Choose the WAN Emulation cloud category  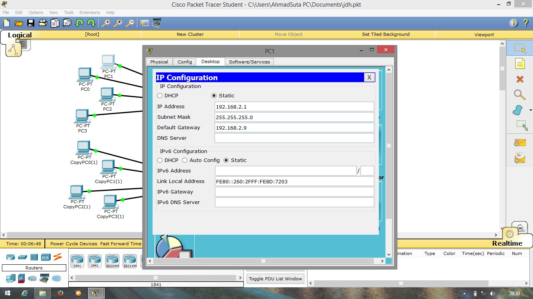click(x=32, y=278)
